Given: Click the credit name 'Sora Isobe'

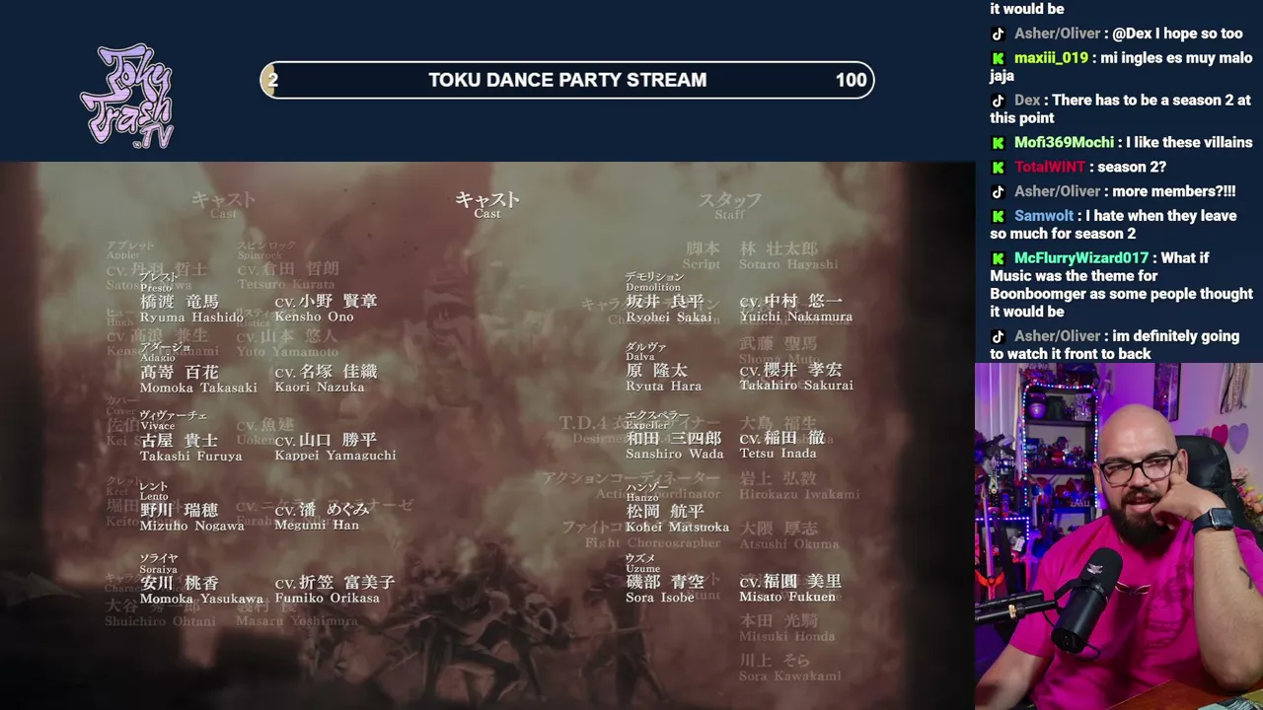Looking at the screenshot, I should pos(660,598).
